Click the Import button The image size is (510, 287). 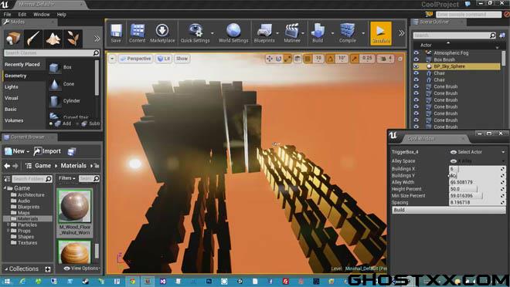tap(47, 151)
